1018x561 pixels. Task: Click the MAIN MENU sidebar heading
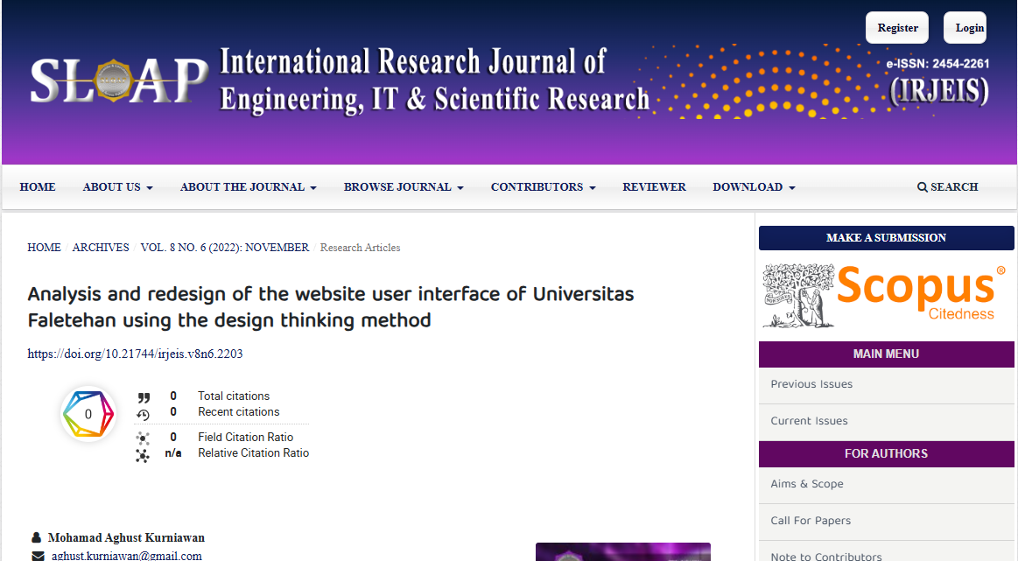[886, 354]
